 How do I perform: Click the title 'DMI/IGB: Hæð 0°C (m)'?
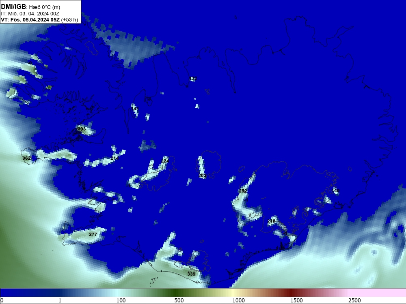(30, 7)
